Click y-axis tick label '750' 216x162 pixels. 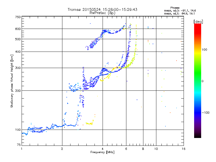pos(18,17)
